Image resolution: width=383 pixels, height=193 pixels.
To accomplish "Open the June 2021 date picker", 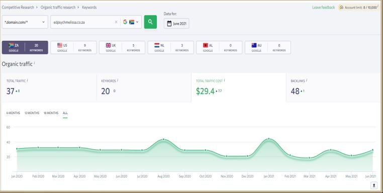I will click(x=176, y=24).
